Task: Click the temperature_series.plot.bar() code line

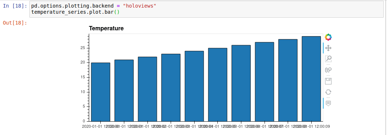Action: coord(75,12)
